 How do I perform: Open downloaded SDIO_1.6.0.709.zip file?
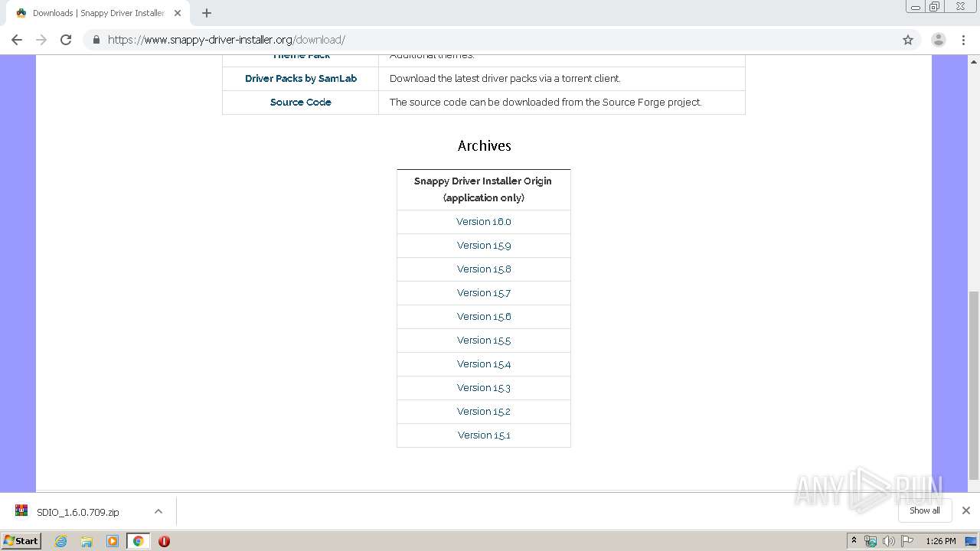[x=77, y=512]
